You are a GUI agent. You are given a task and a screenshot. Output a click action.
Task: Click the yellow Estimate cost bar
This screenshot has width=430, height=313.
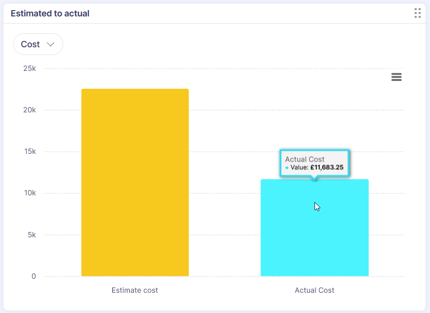(135, 182)
